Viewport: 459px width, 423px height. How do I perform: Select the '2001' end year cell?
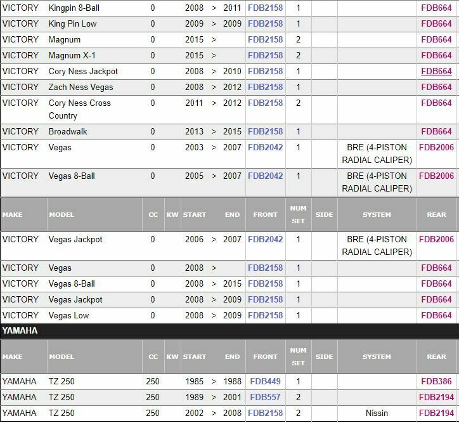(233, 397)
